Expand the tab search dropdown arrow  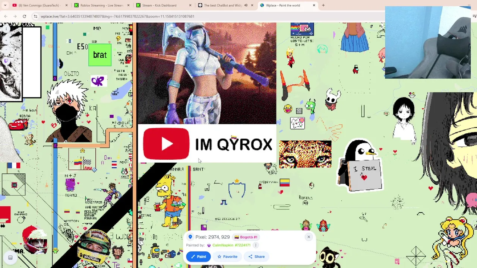click(x=5, y=5)
